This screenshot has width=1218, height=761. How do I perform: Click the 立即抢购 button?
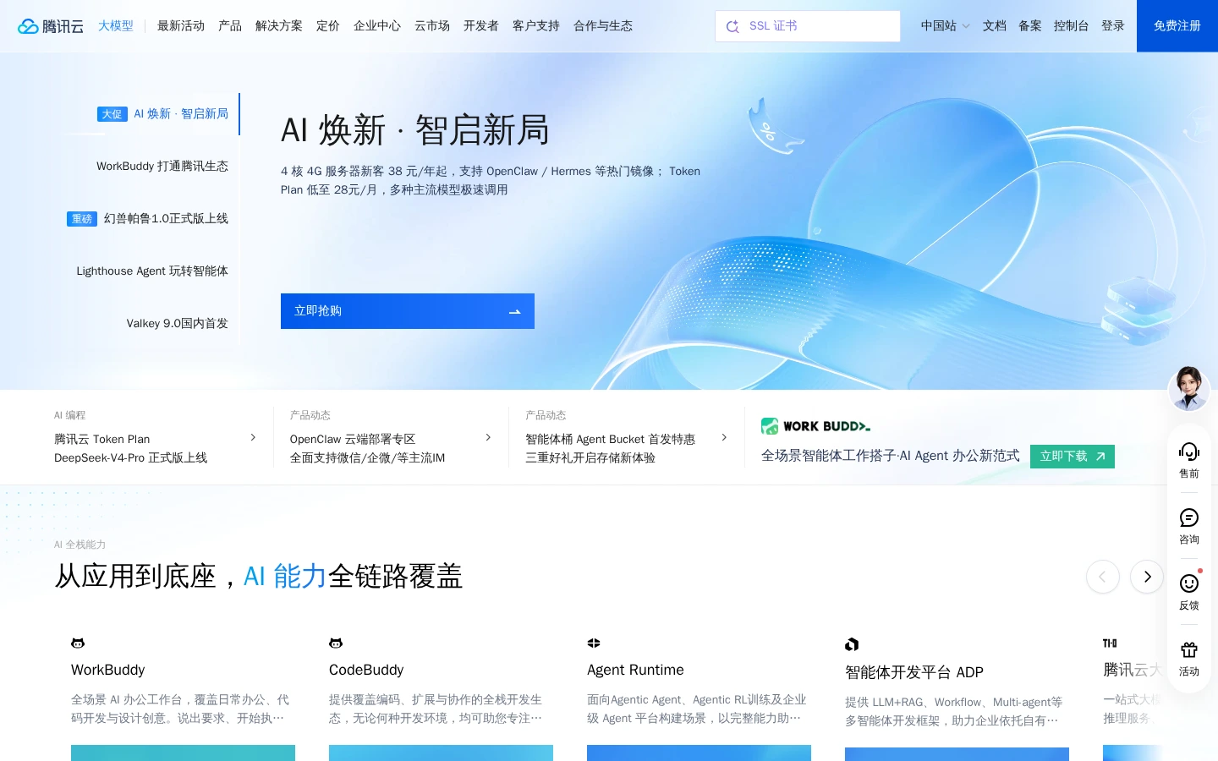408,311
